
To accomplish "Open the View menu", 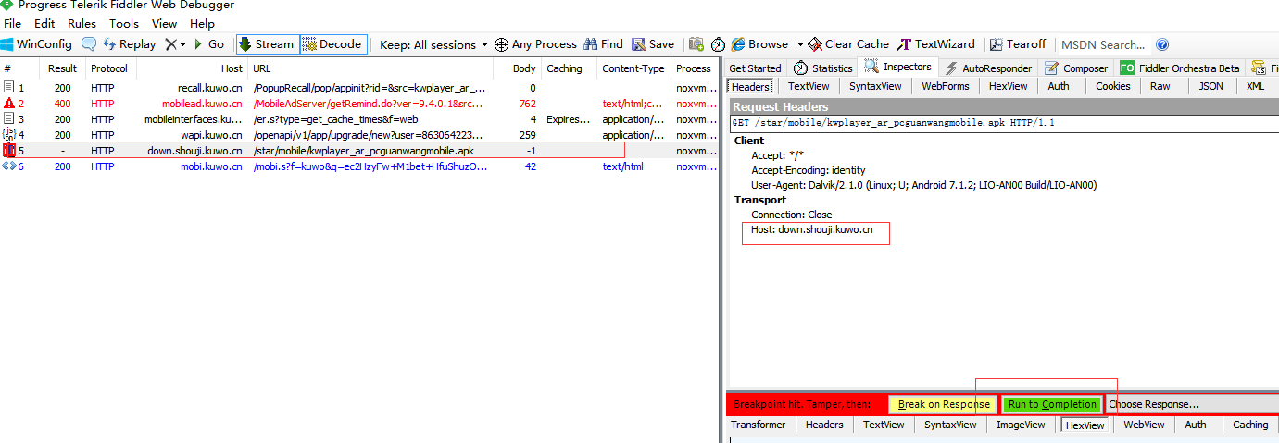I will click(x=164, y=24).
